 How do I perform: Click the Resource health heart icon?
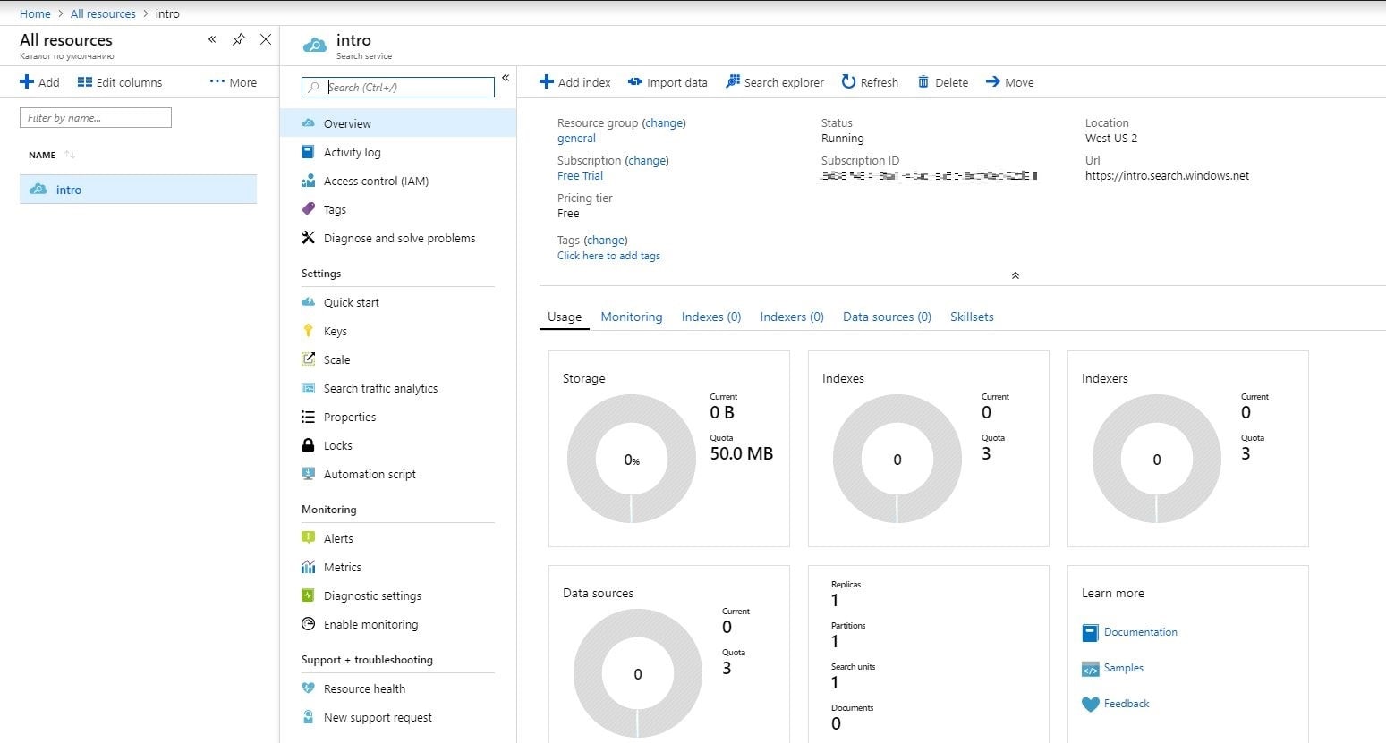pos(308,688)
